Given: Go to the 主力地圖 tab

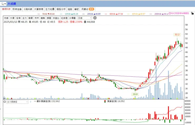Looking at the screenshot, I should pos(50,9).
